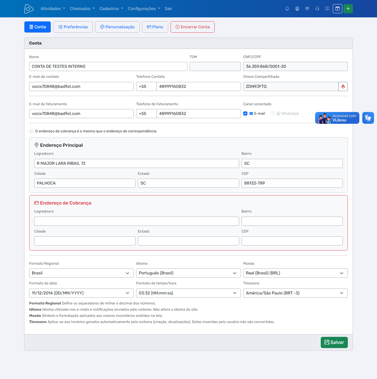Screen dimensions: 377x379
Task: Open the Cadastros menu
Action: pos(111,9)
